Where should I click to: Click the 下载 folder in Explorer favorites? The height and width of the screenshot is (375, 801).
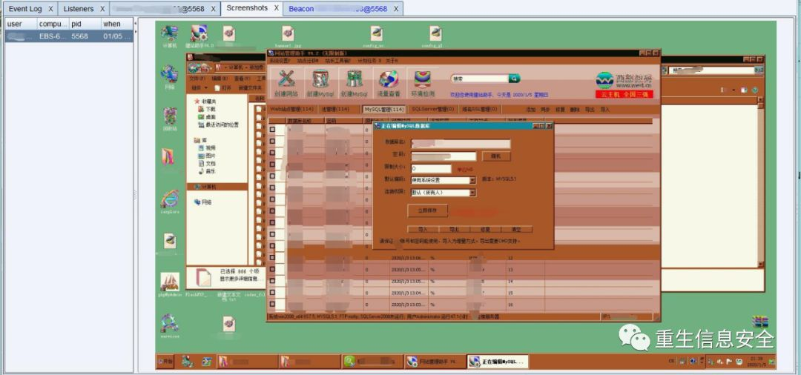(x=207, y=109)
